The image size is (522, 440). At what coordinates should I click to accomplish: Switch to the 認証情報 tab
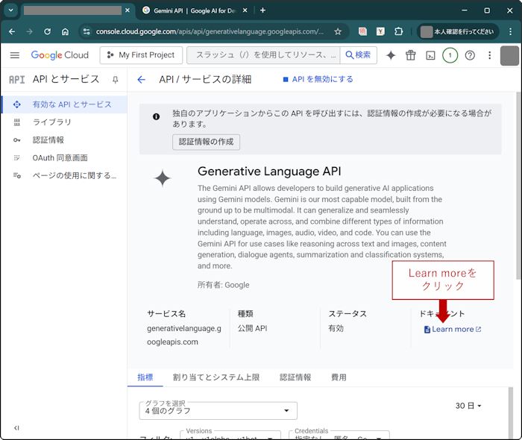point(295,377)
